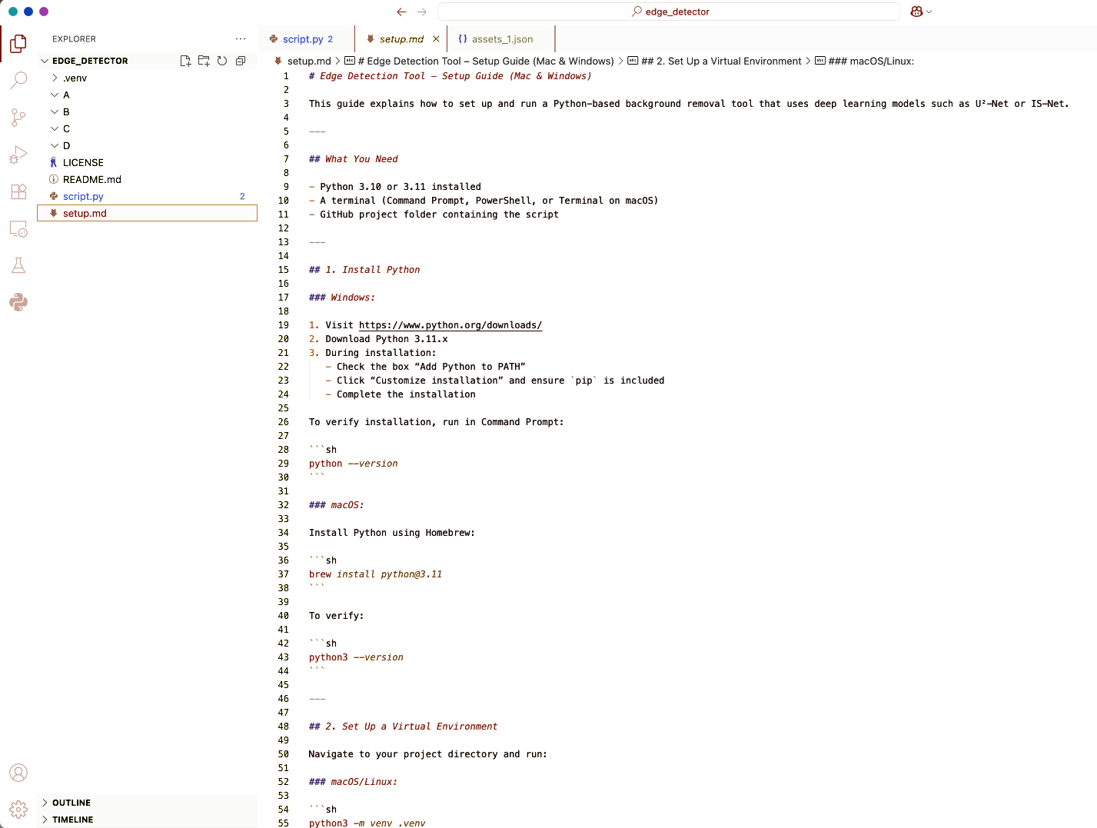Click the Edge Detection Tool heading breadcrumb
Viewport: 1097px width, 828px height.
[479, 61]
